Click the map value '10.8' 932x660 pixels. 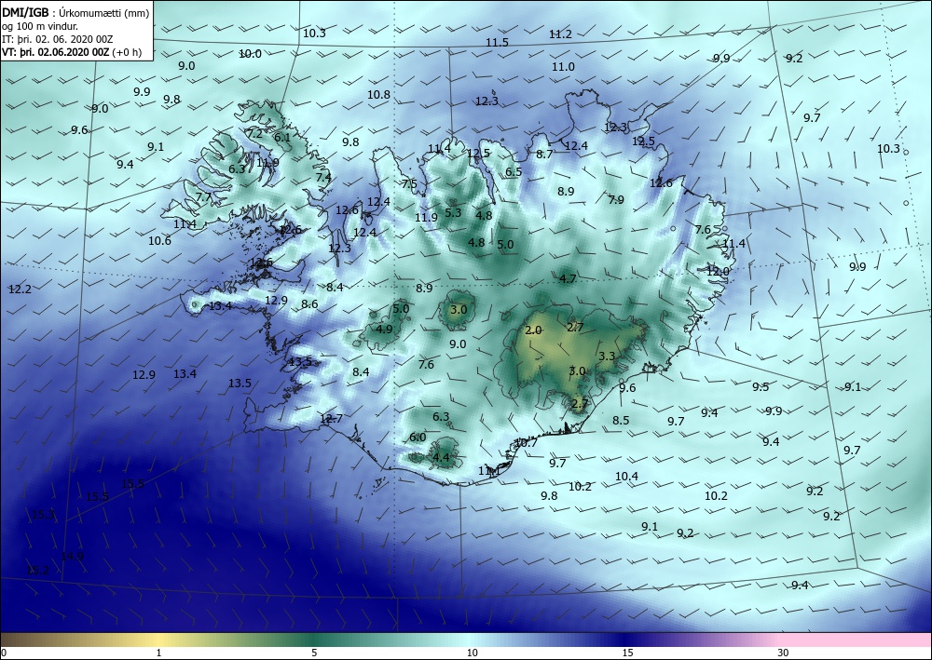(378, 94)
